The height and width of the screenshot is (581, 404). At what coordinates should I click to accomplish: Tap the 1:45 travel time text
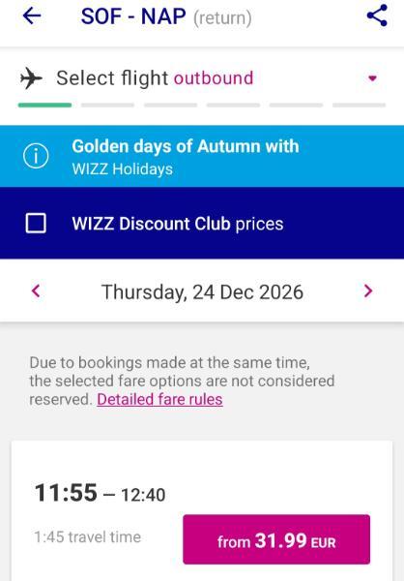(x=88, y=536)
